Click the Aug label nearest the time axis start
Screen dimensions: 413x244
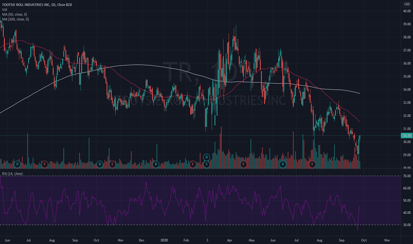(52, 240)
